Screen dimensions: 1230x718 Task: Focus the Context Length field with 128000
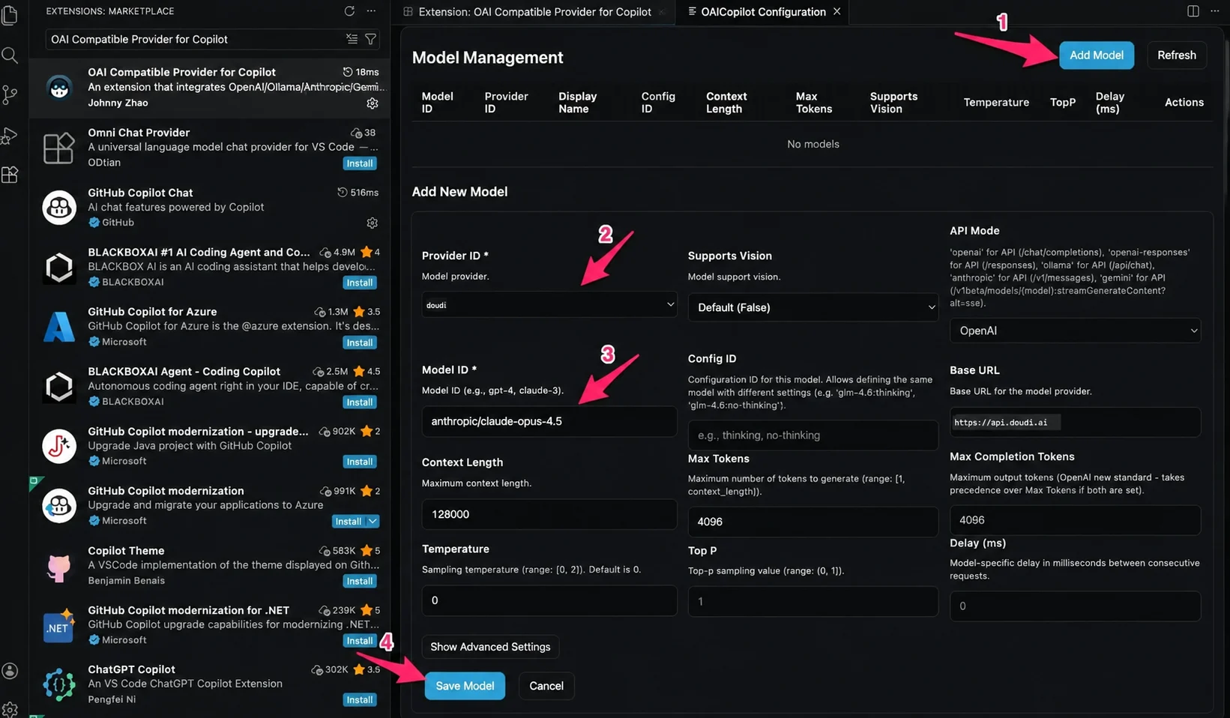tap(549, 514)
